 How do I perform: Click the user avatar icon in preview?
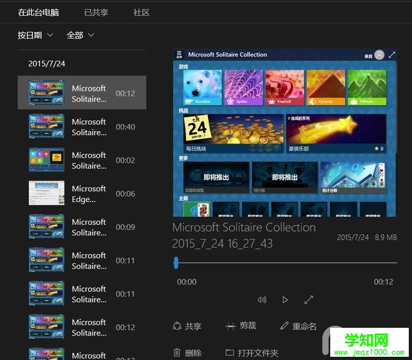point(379,55)
